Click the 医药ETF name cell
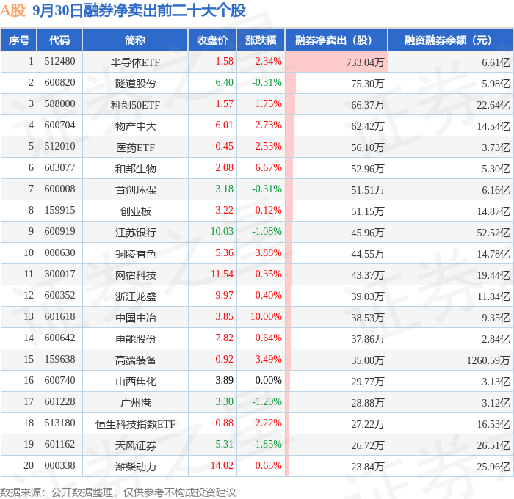The image size is (514, 499). (x=135, y=147)
